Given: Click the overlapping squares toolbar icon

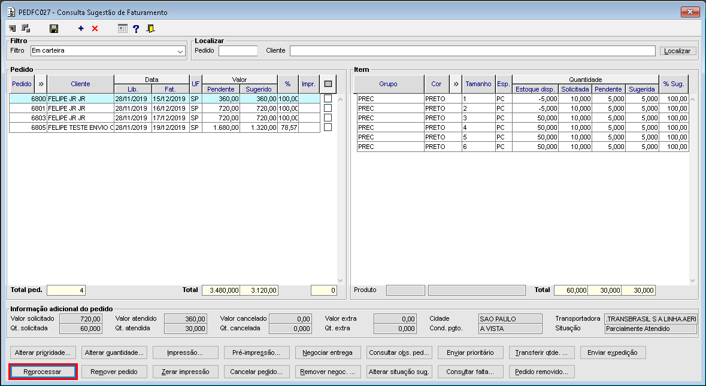Looking at the screenshot, I should [26, 29].
